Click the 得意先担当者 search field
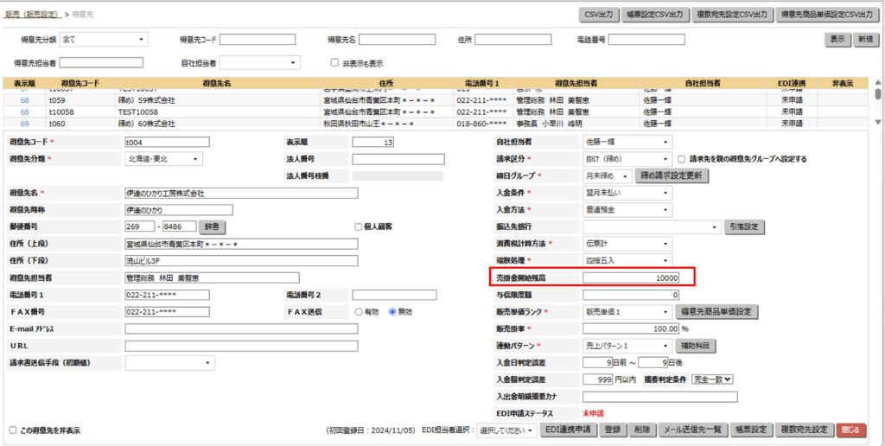Screen dimensions: 885x446 (101, 62)
